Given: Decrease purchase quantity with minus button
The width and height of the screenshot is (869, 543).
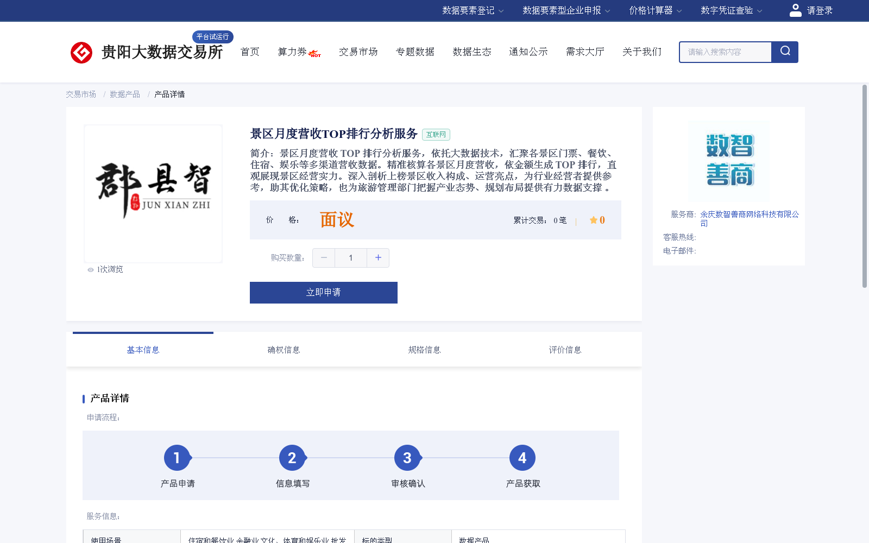Looking at the screenshot, I should point(324,258).
